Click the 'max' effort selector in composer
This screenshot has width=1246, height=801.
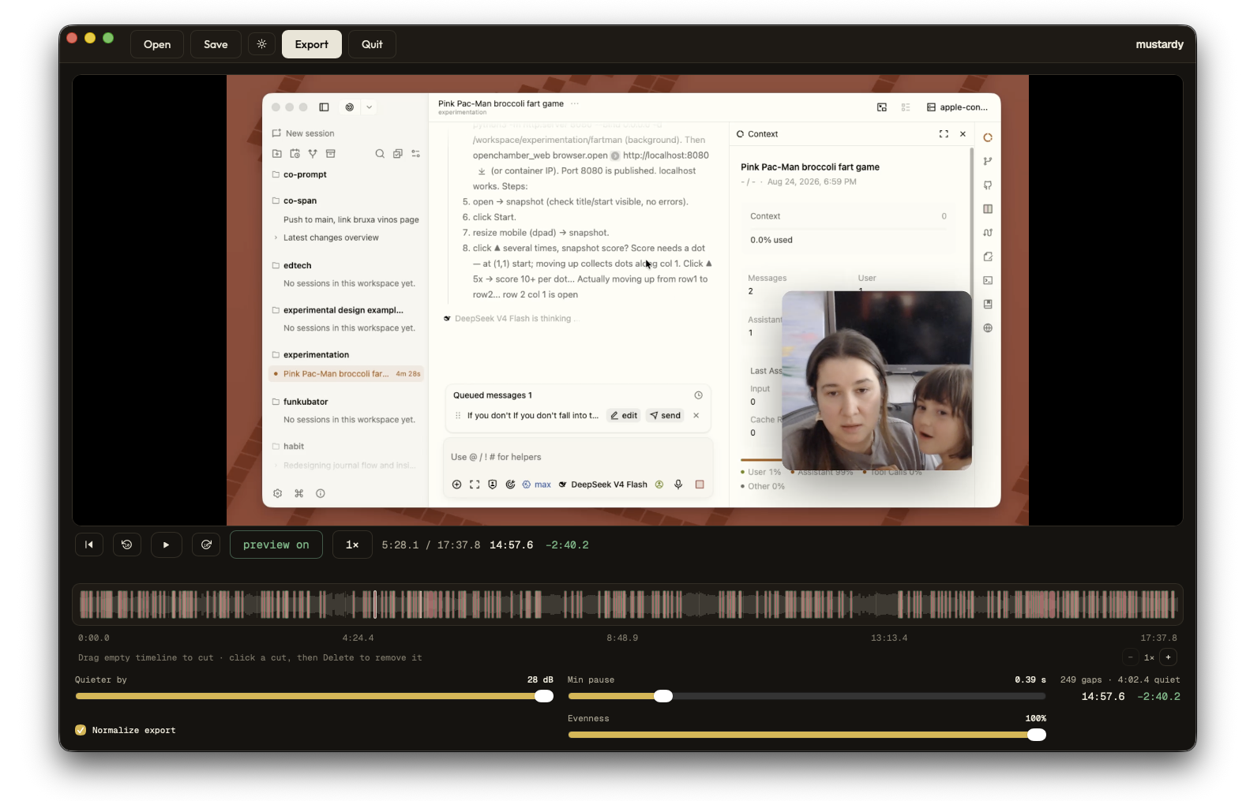pos(537,485)
